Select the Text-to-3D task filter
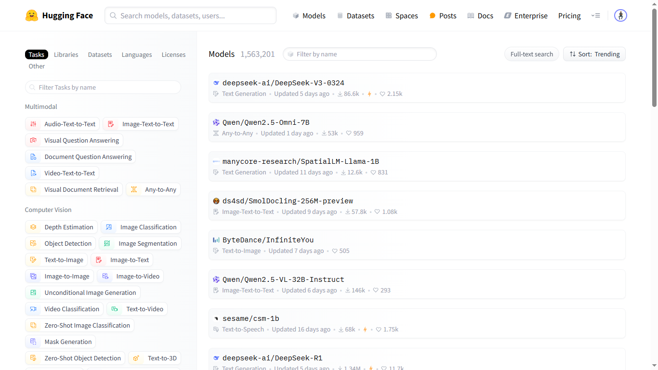Image resolution: width=658 pixels, height=370 pixels. pos(155,358)
